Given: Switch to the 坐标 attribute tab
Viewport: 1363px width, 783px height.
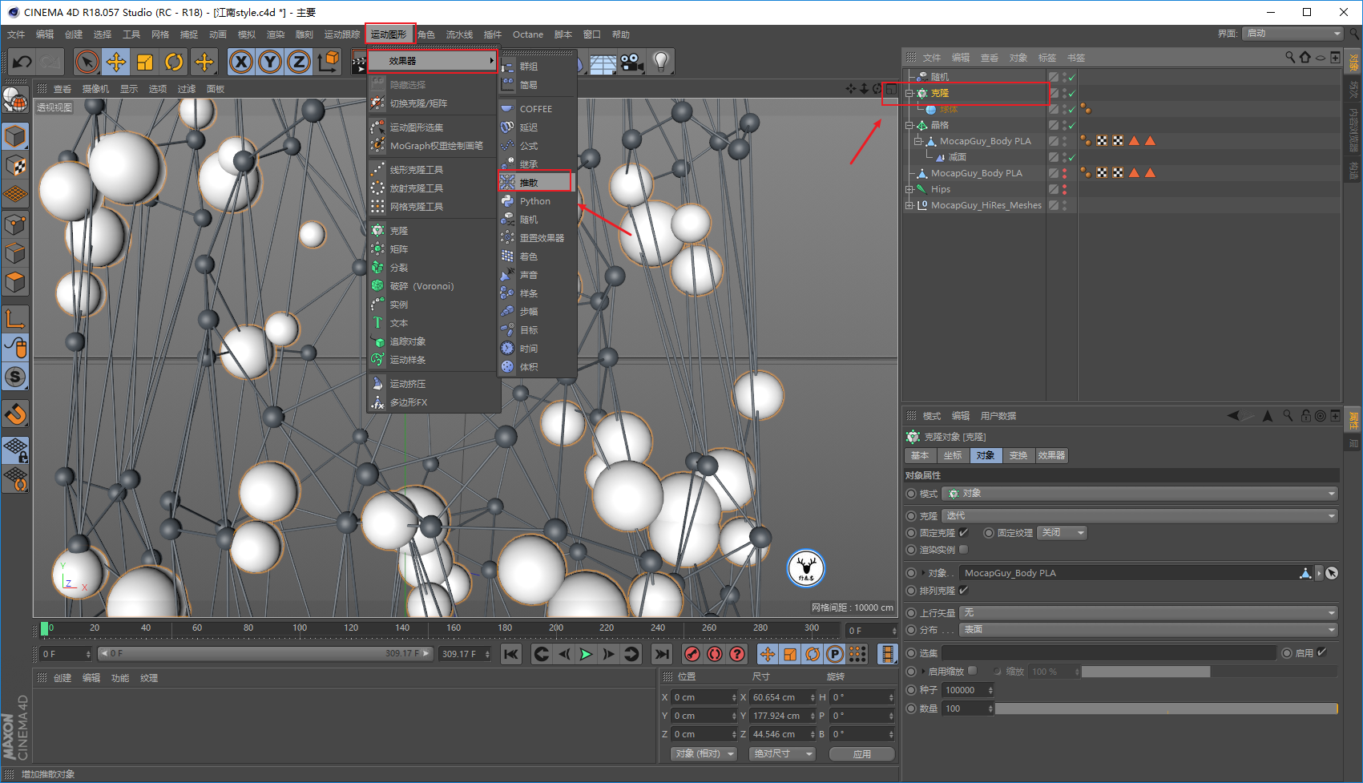Looking at the screenshot, I should click(x=953, y=455).
